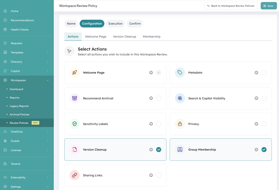
Task: Expand the Directory submenu chevron
Action: pyautogui.click(x=48, y=62)
